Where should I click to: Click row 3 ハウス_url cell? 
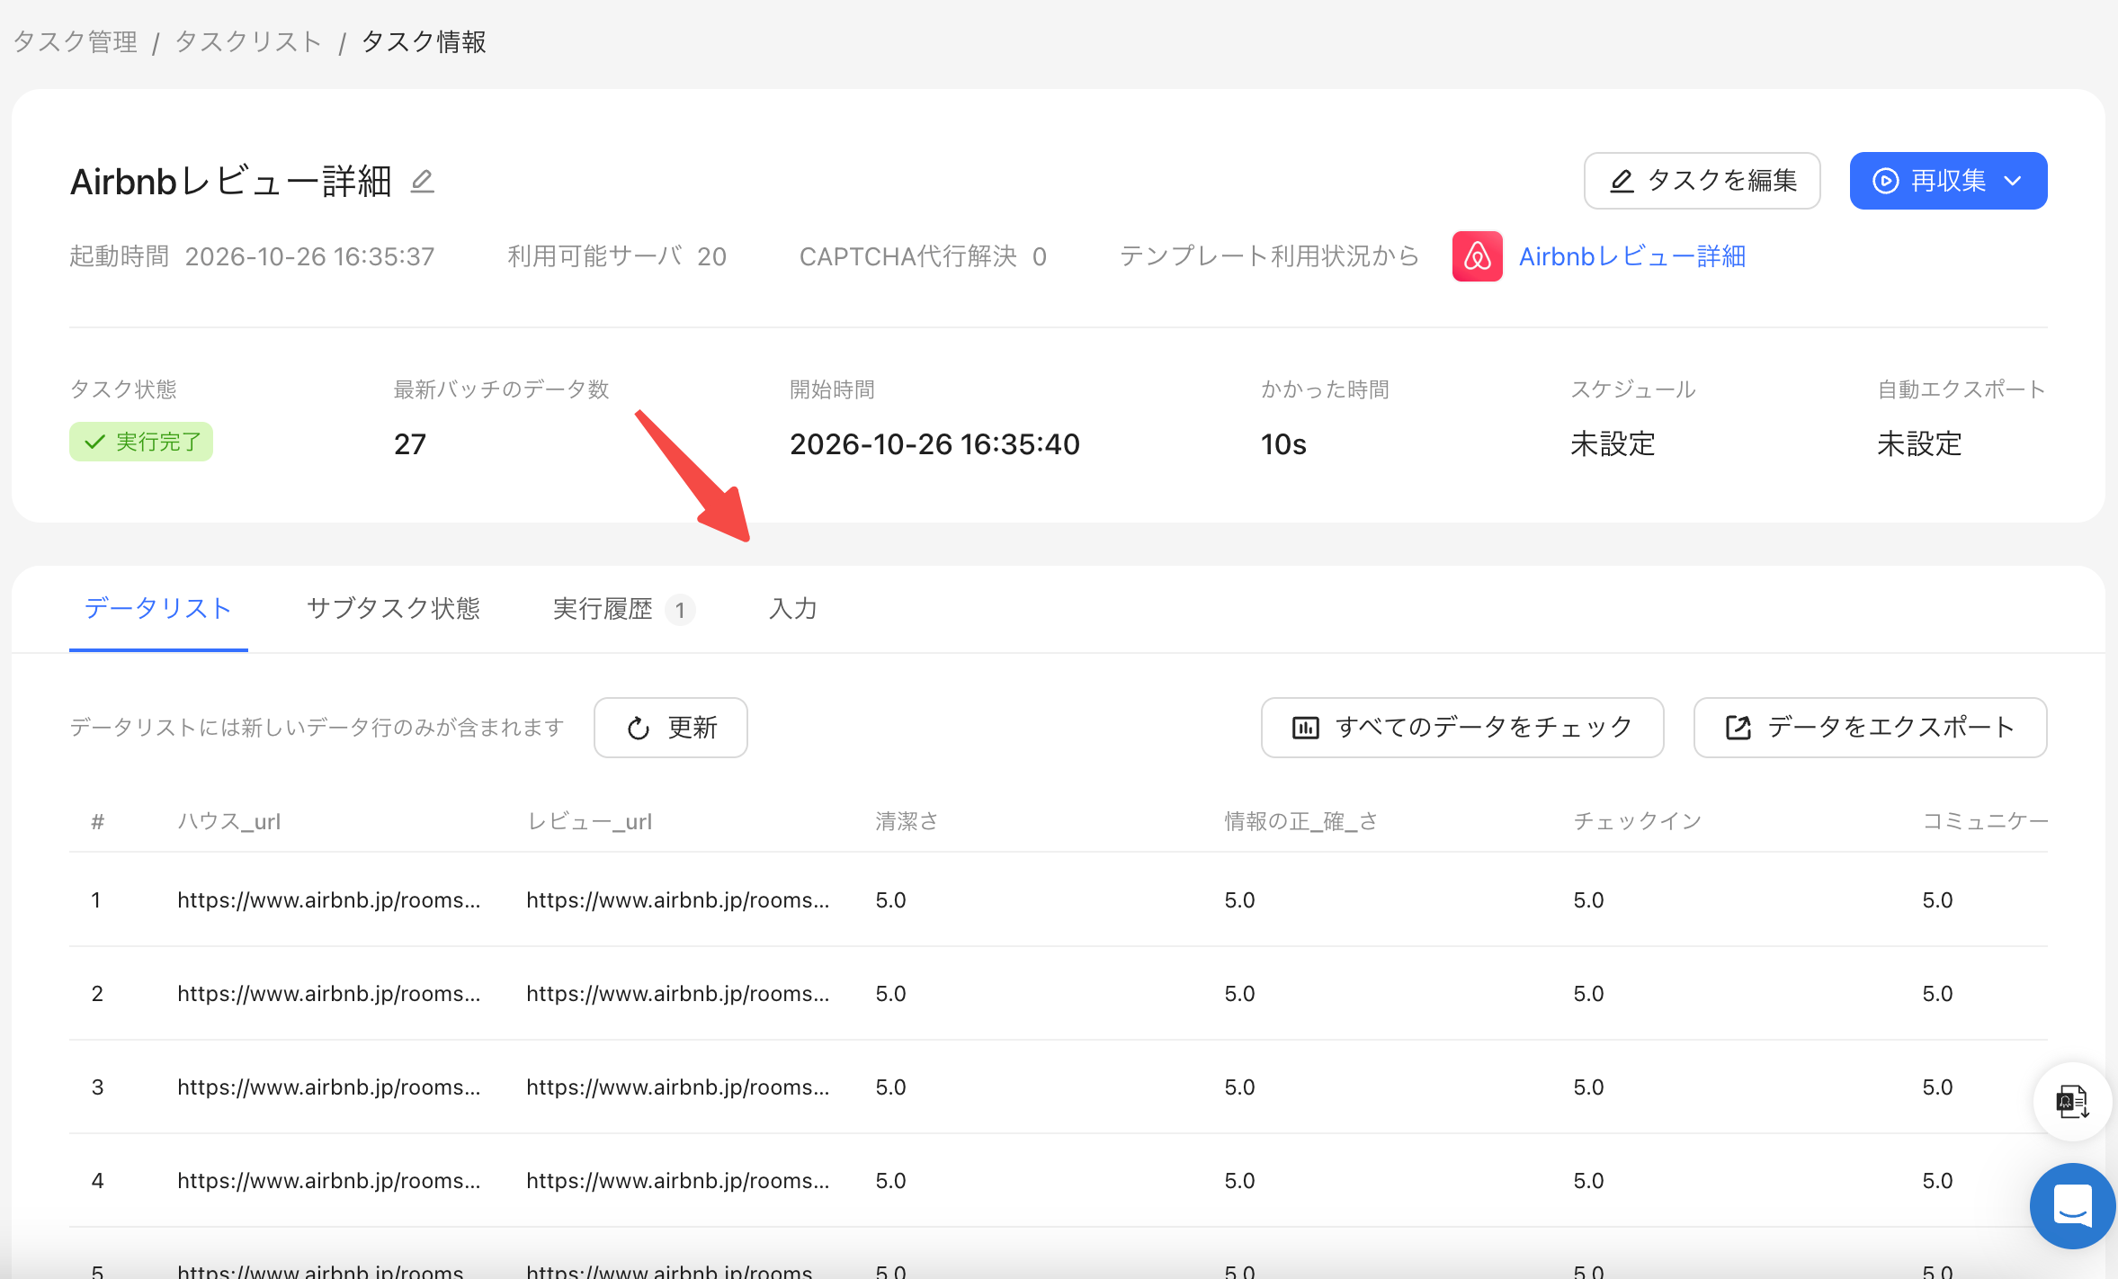tap(329, 1087)
